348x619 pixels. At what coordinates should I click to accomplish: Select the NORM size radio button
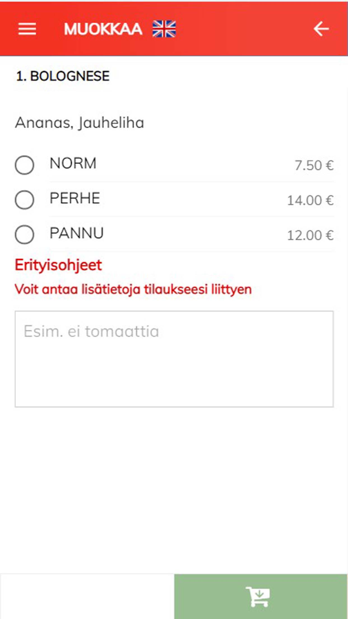[24, 165]
